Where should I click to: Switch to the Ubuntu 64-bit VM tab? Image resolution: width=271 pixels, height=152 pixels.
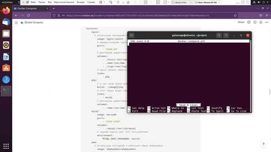pyautogui.click(x=180, y=3)
